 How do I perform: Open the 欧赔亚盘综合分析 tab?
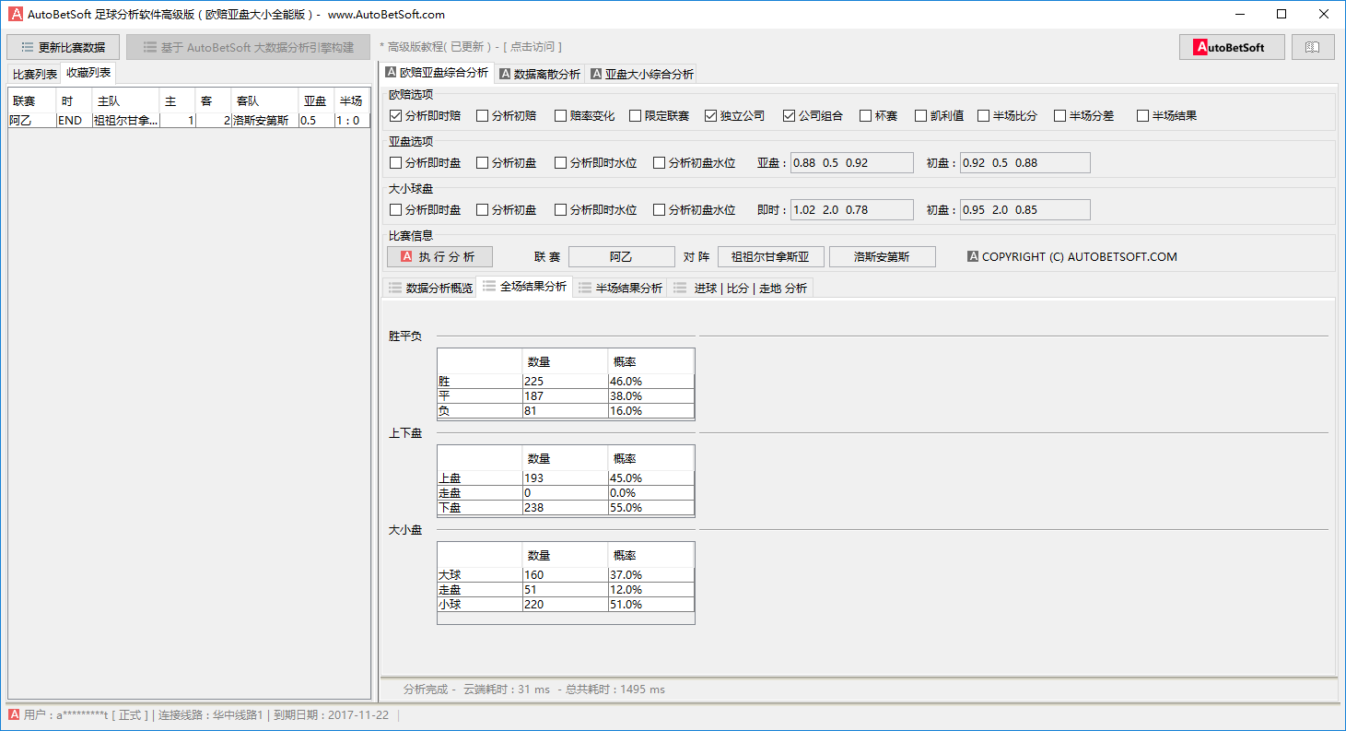click(x=438, y=73)
